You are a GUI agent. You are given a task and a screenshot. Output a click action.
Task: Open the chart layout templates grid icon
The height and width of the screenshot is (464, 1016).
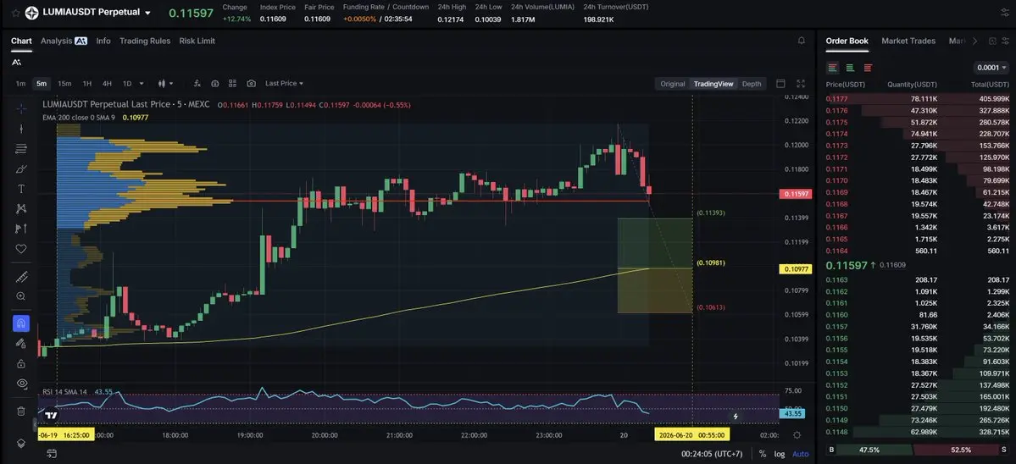[x=233, y=84]
